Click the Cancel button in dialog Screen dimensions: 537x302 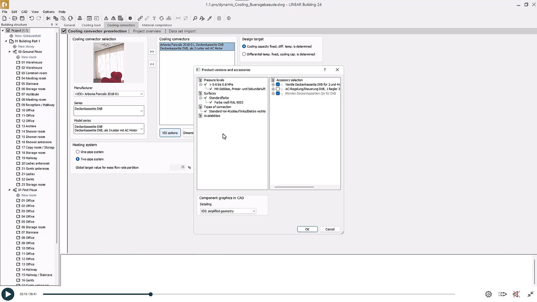(330, 229)
